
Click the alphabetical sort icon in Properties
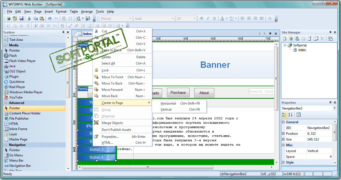[x=290, y=115]
